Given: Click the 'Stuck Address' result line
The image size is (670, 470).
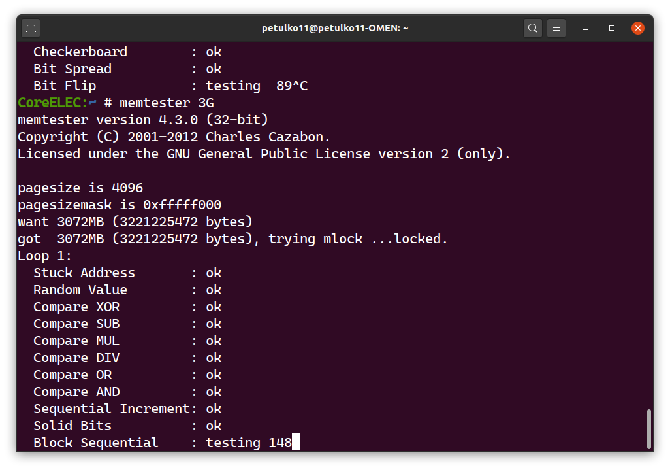Looking at the screenshot, I should [x=127, y=273].
